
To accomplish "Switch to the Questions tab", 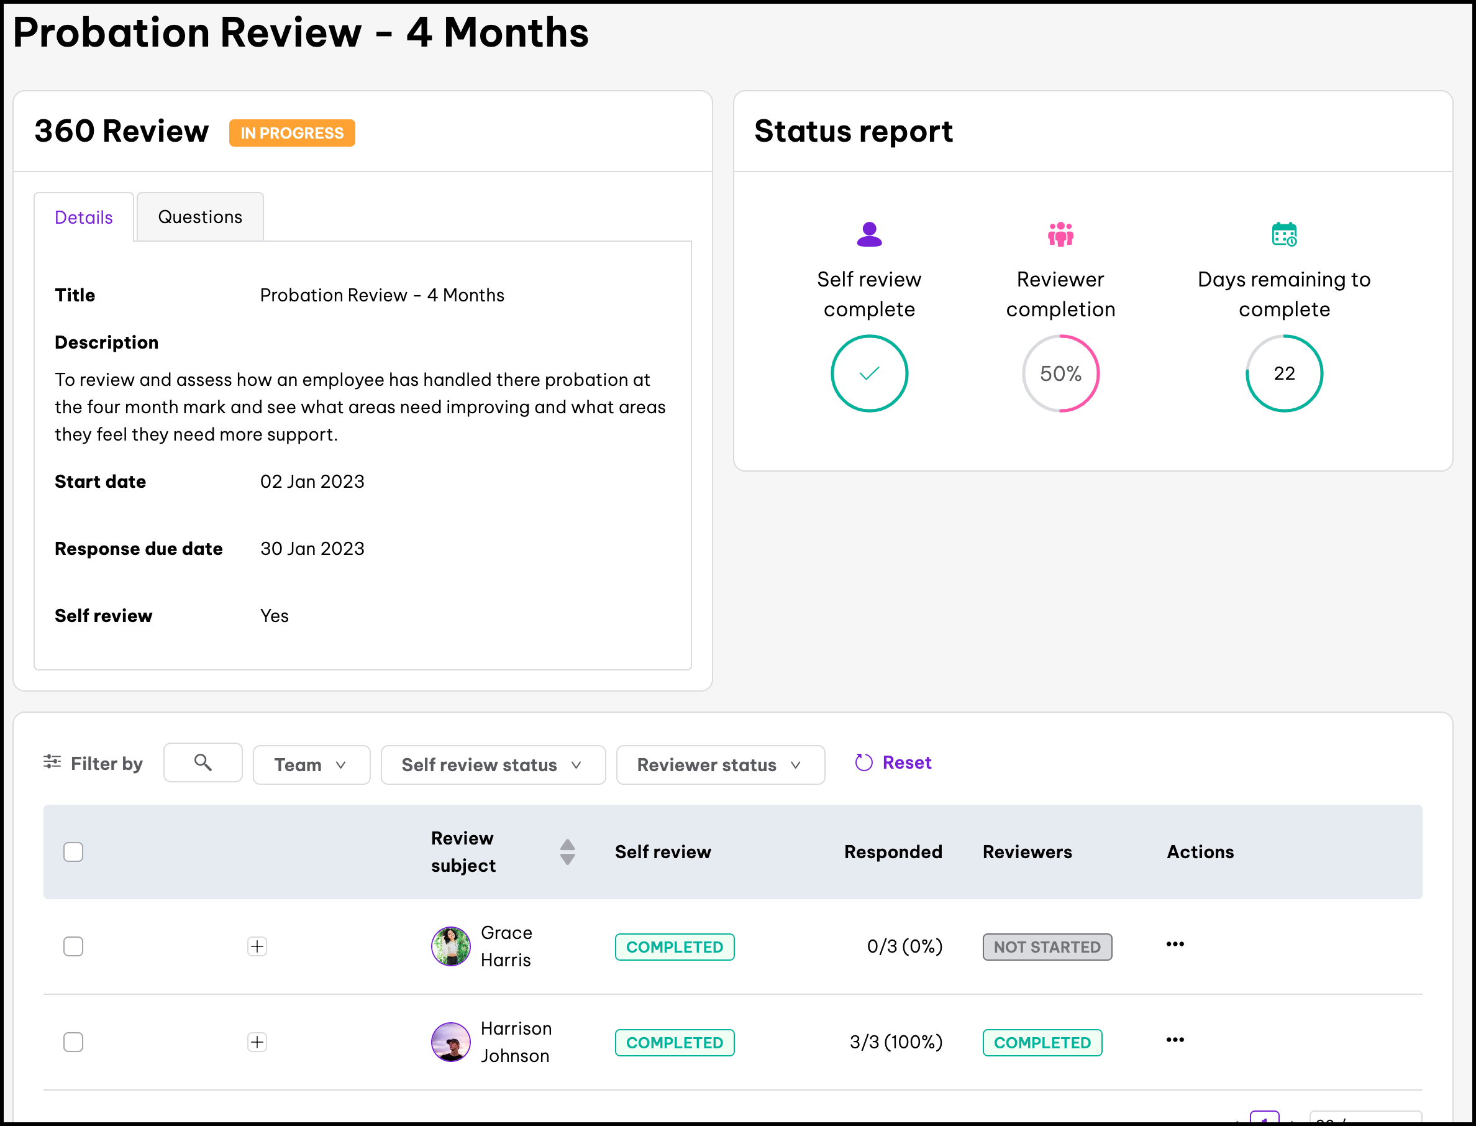I will 199,217.
